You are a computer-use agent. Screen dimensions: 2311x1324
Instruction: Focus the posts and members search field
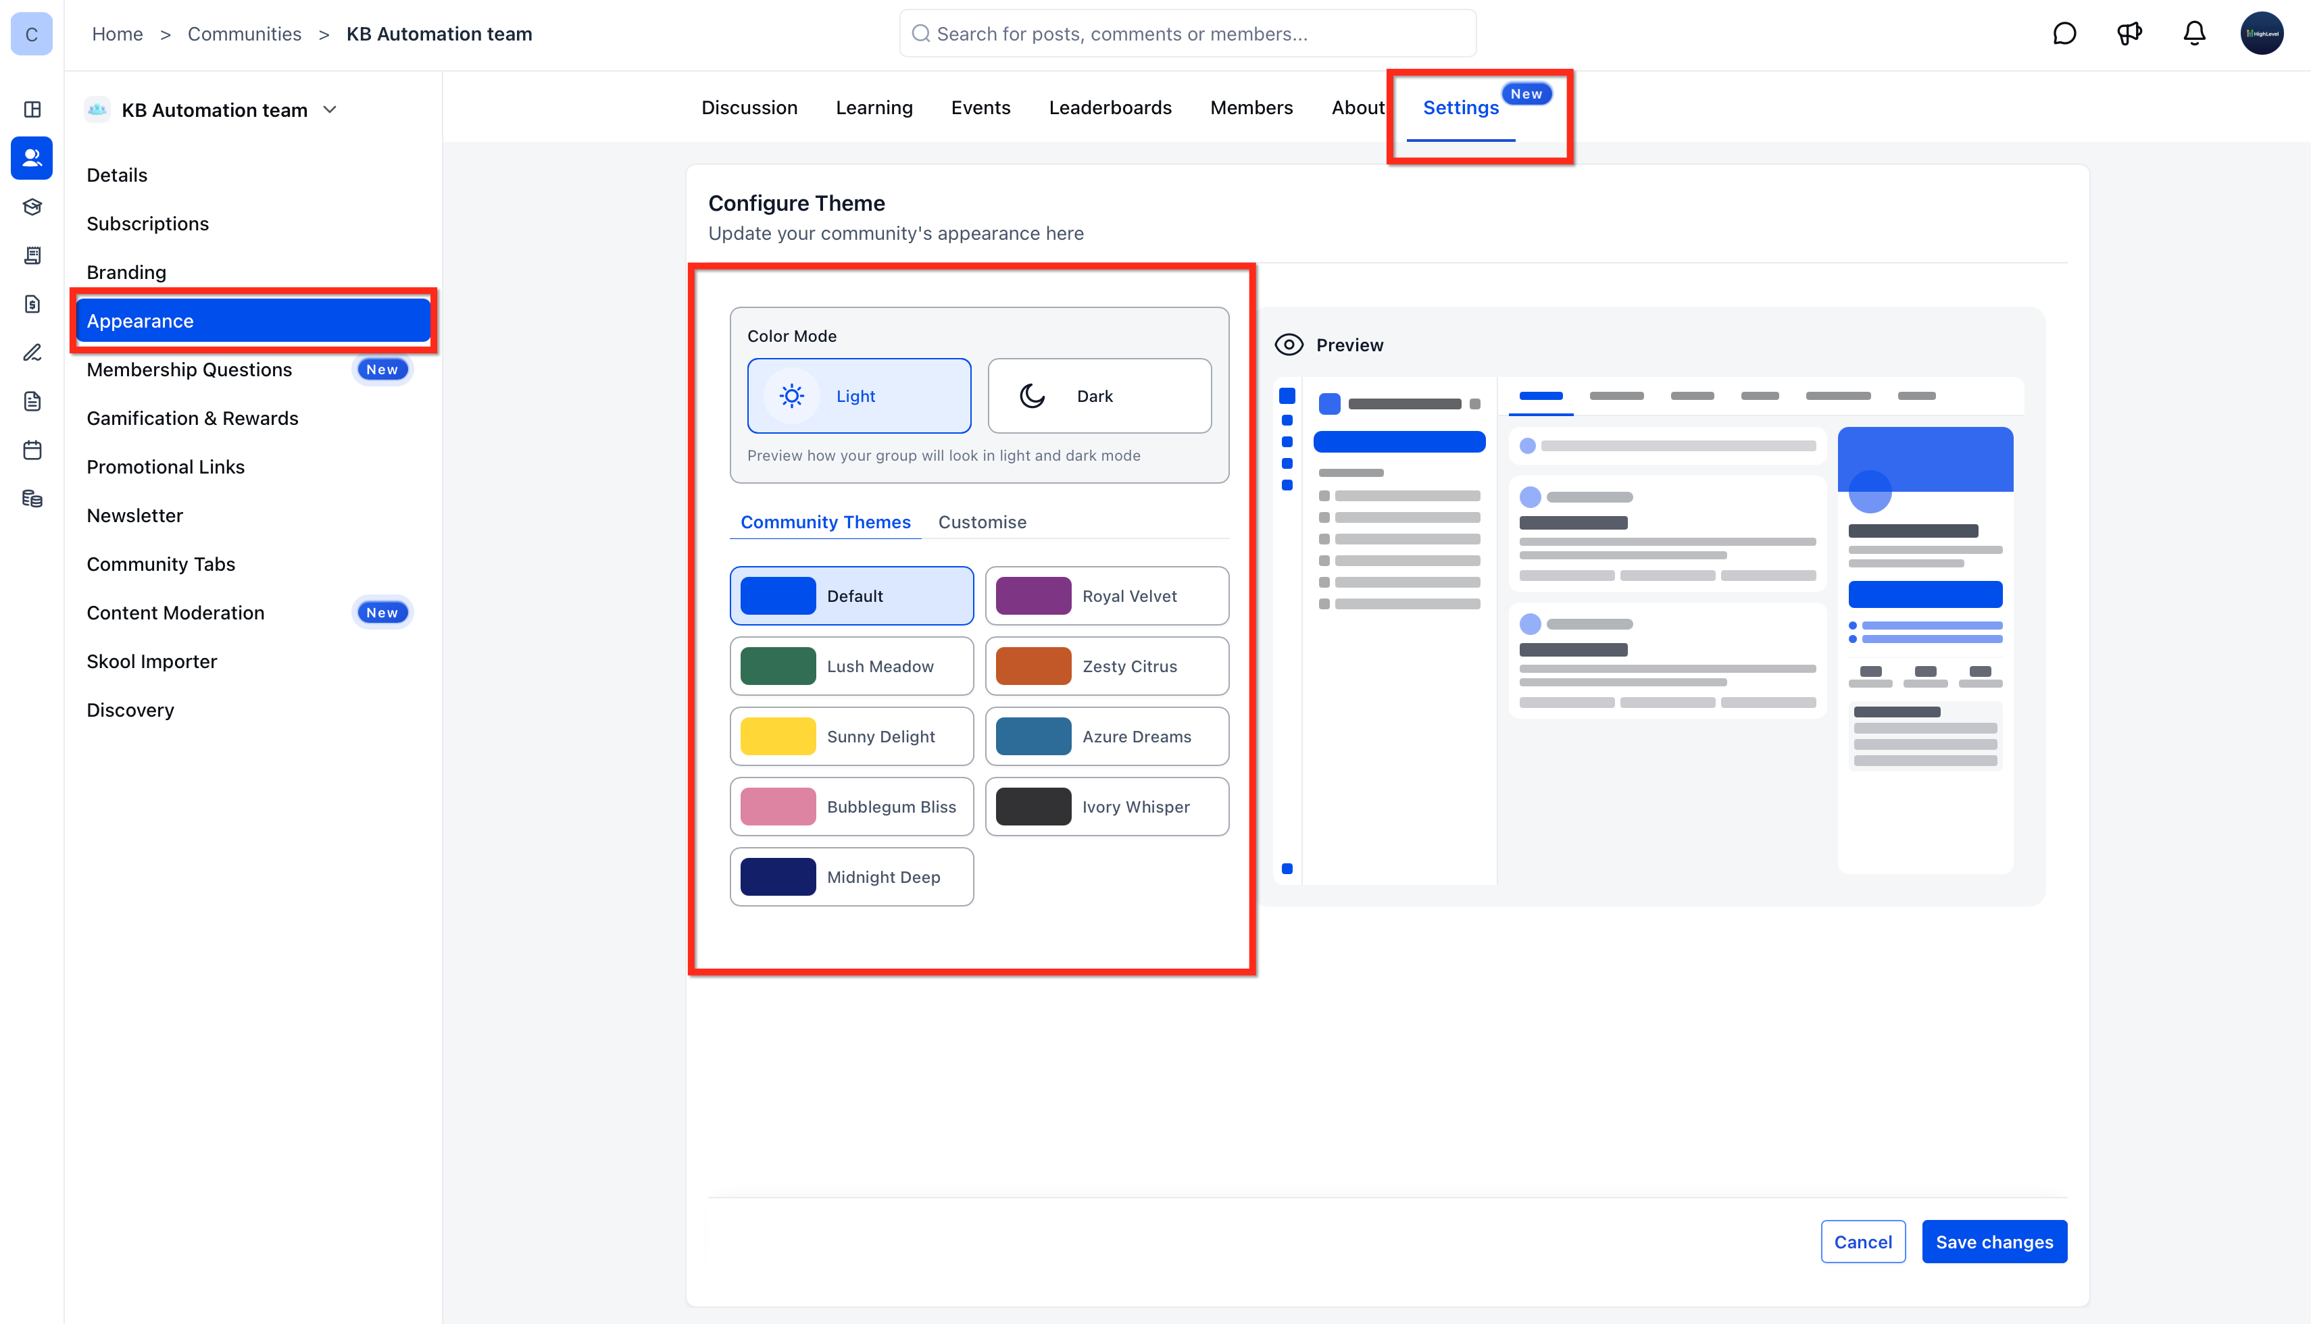[1187, 34]
